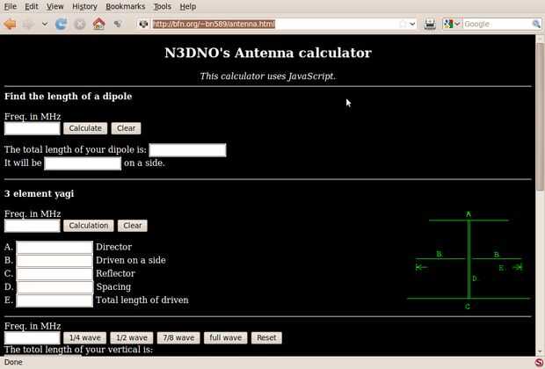The width and height of the screenshot is (545, 369).
Task: Go to the Home page icon
Action: point(98,24)
